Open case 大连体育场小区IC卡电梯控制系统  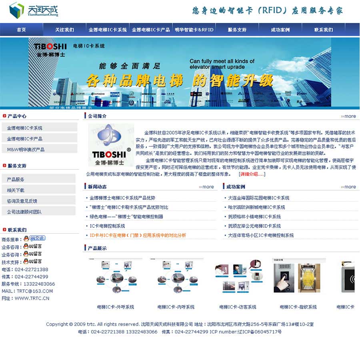[261, 235]
